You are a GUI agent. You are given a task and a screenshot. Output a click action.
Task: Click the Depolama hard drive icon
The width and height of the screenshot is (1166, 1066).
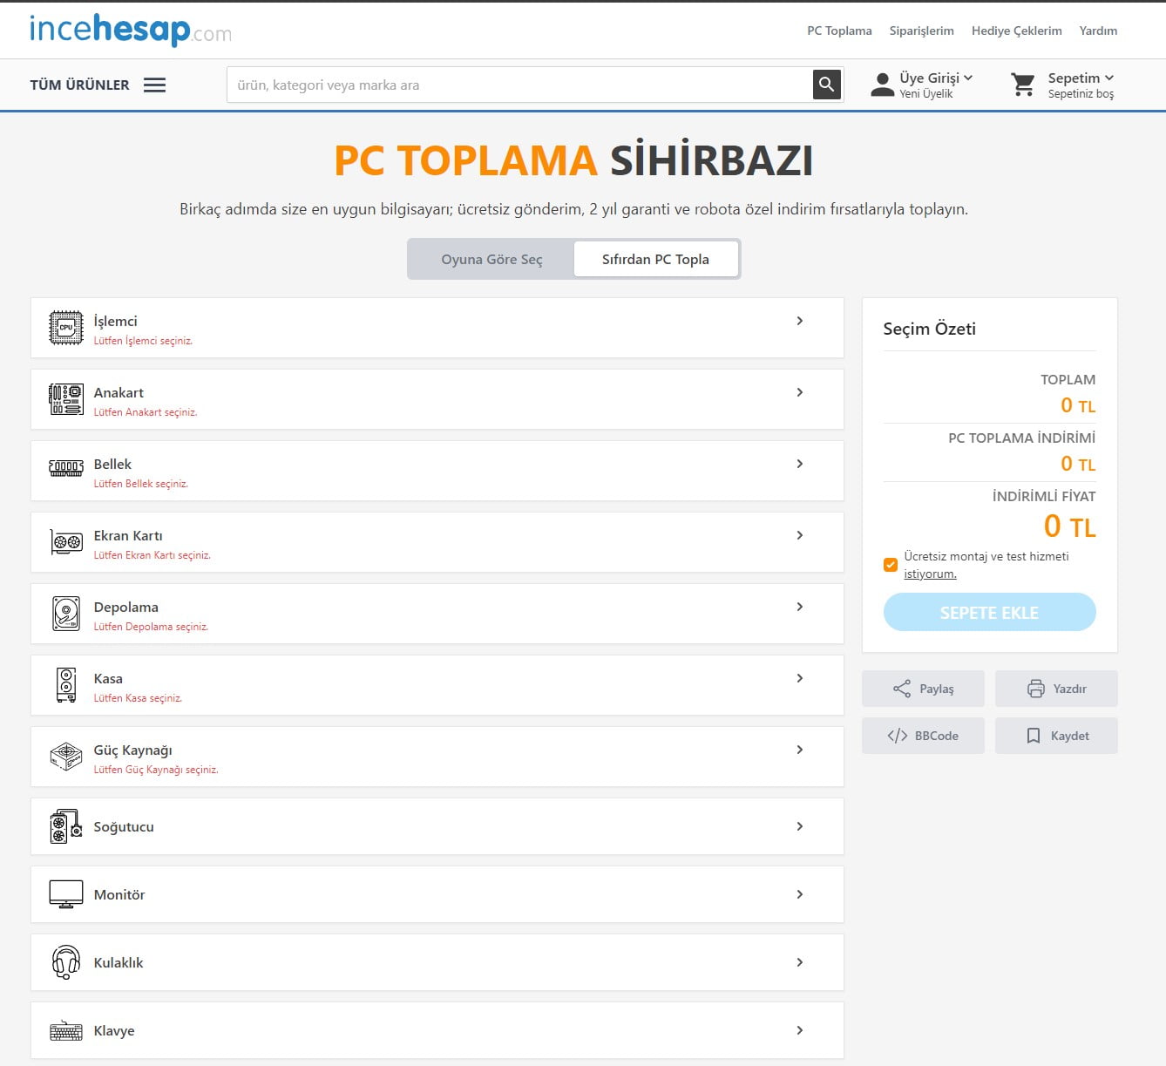point(65,614)
